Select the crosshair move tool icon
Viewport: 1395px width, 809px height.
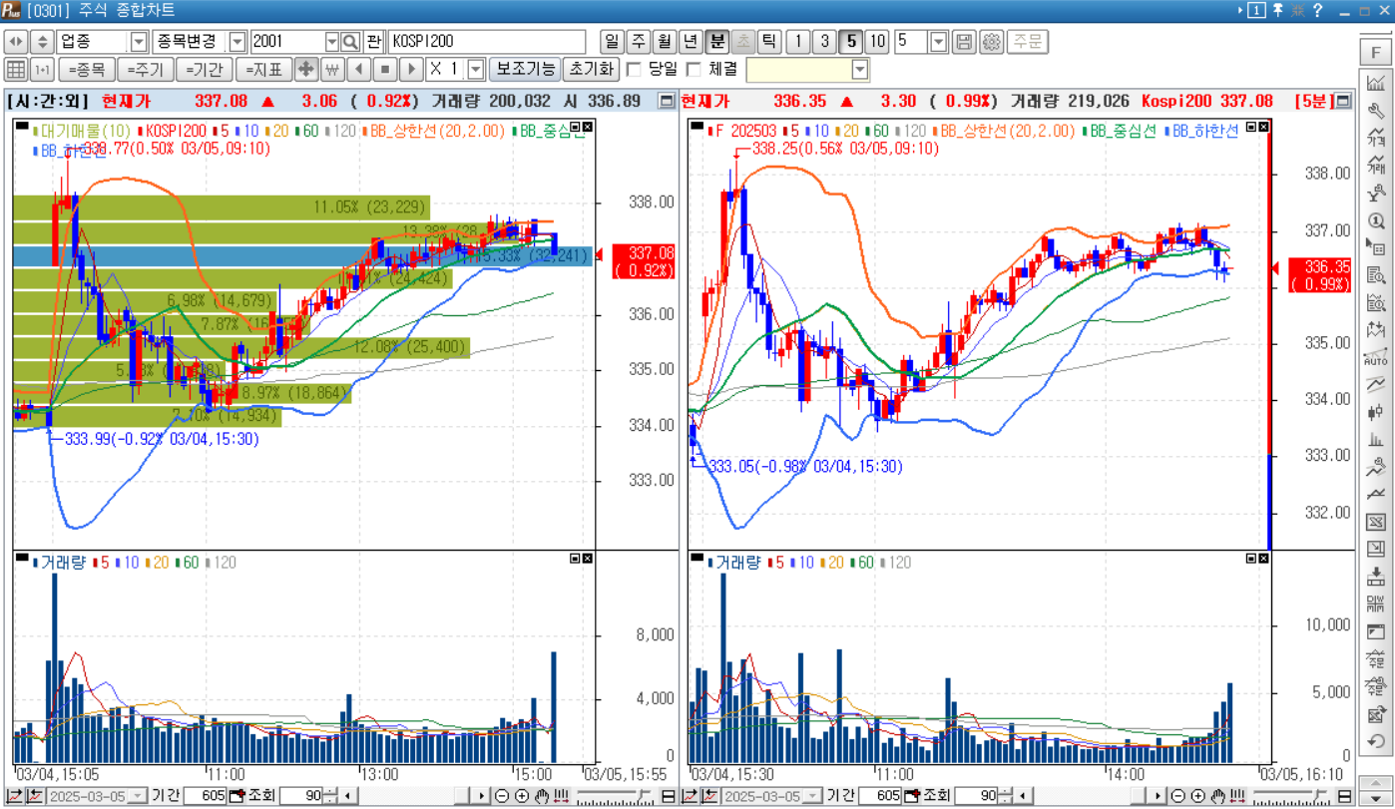306,70
